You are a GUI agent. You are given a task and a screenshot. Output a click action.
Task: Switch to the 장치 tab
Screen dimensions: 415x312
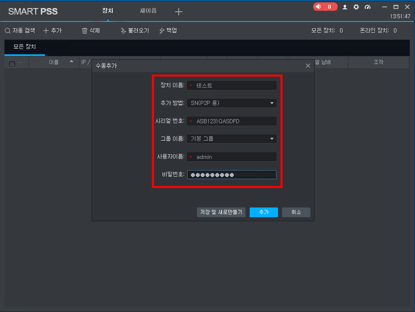[x=107, y=11]
